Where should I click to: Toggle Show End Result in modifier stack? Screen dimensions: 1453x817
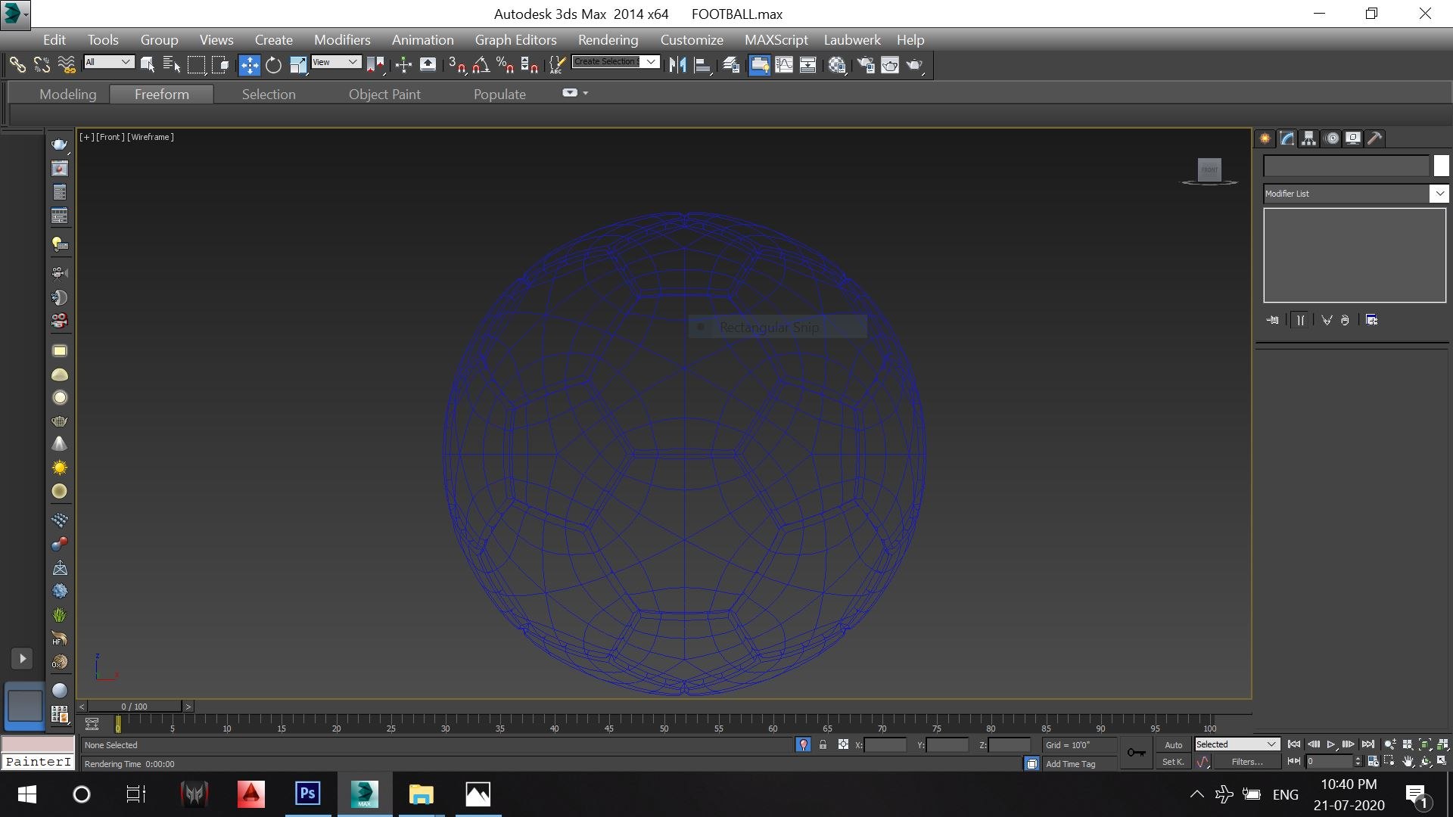[1300, 320]
